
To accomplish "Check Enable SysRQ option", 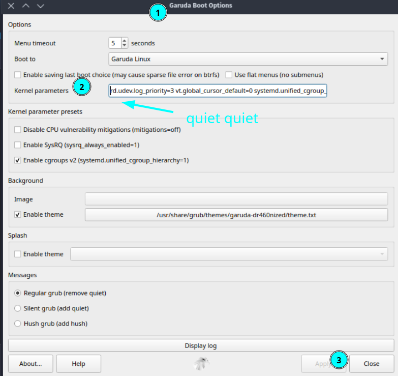I will (x=17, y=145).
